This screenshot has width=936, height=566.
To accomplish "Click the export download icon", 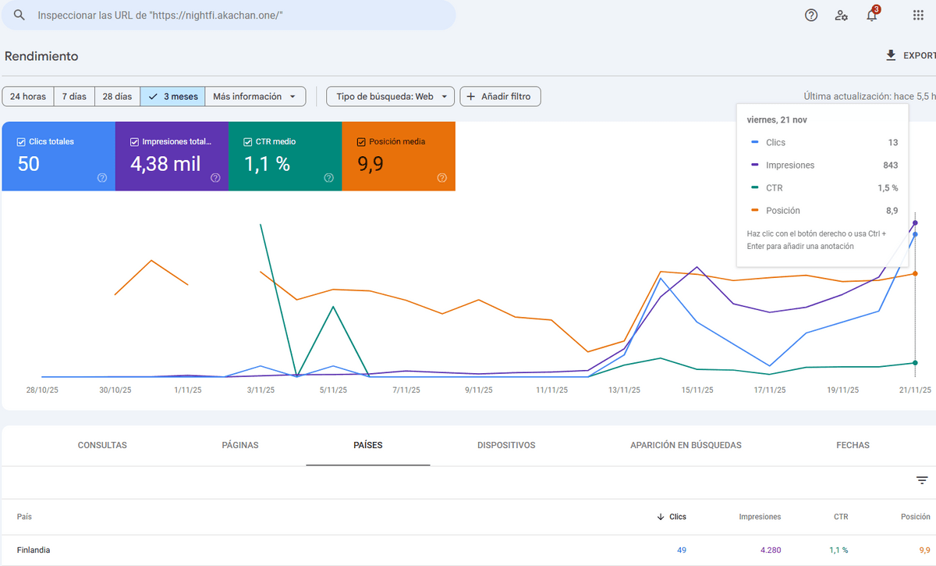I will coord(891,55).
